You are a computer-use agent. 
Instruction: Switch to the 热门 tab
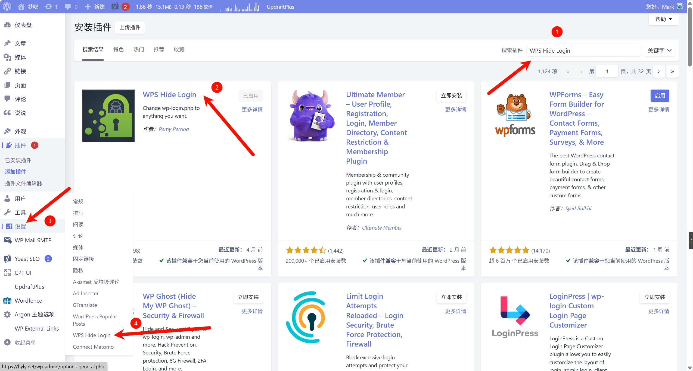(x=139, y=49)
